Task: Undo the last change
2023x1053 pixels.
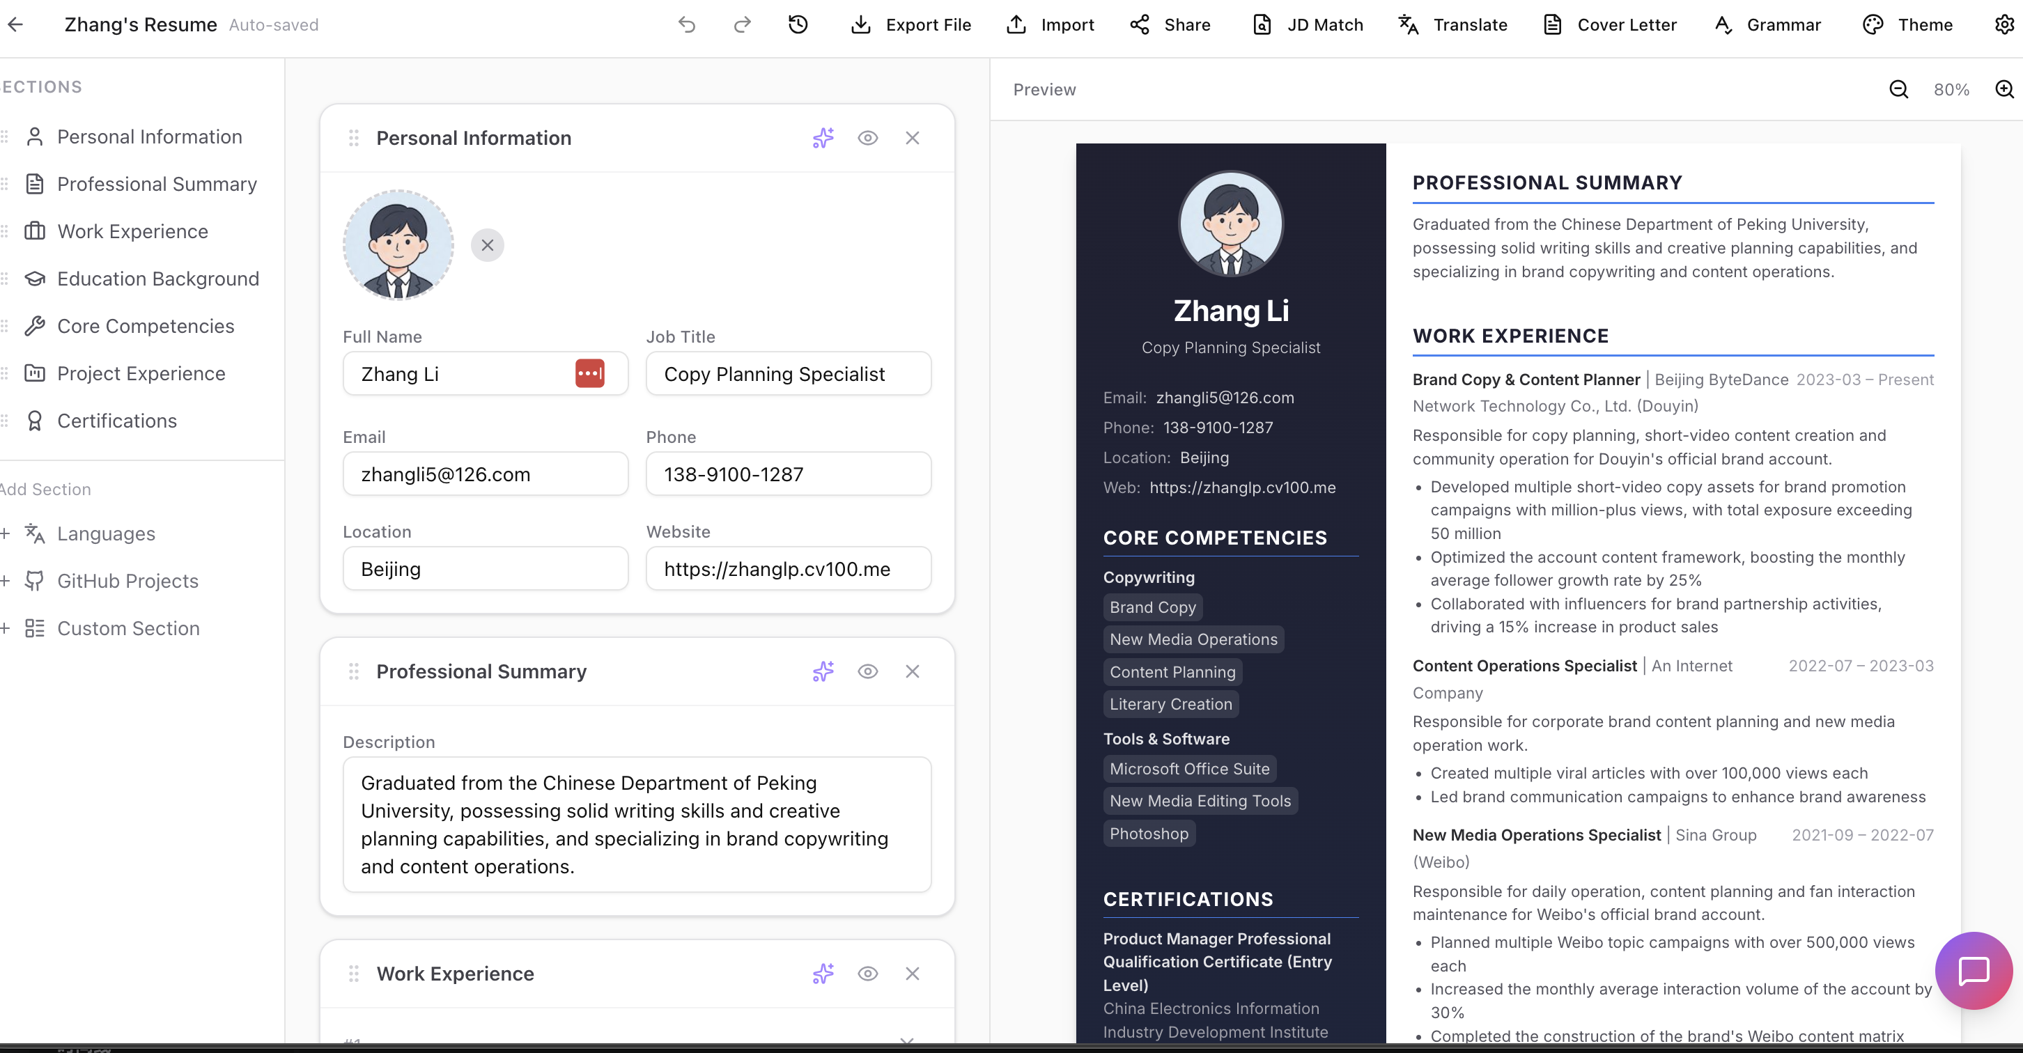Action: pyautogui.click(x=686, y=24)
